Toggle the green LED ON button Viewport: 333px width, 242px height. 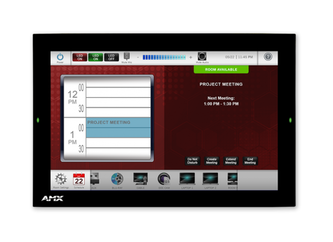click(96, 57)
